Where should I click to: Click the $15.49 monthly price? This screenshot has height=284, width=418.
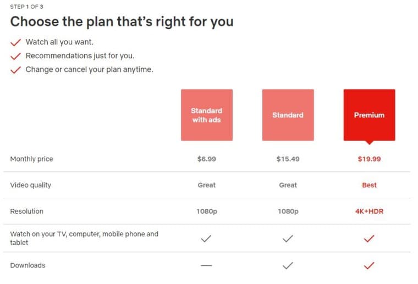[x=288, y=159]
